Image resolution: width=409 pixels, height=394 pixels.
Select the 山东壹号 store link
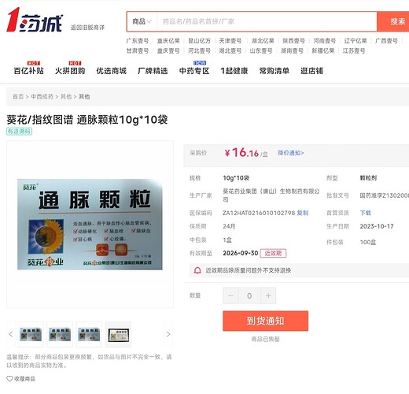pos(261,50)
